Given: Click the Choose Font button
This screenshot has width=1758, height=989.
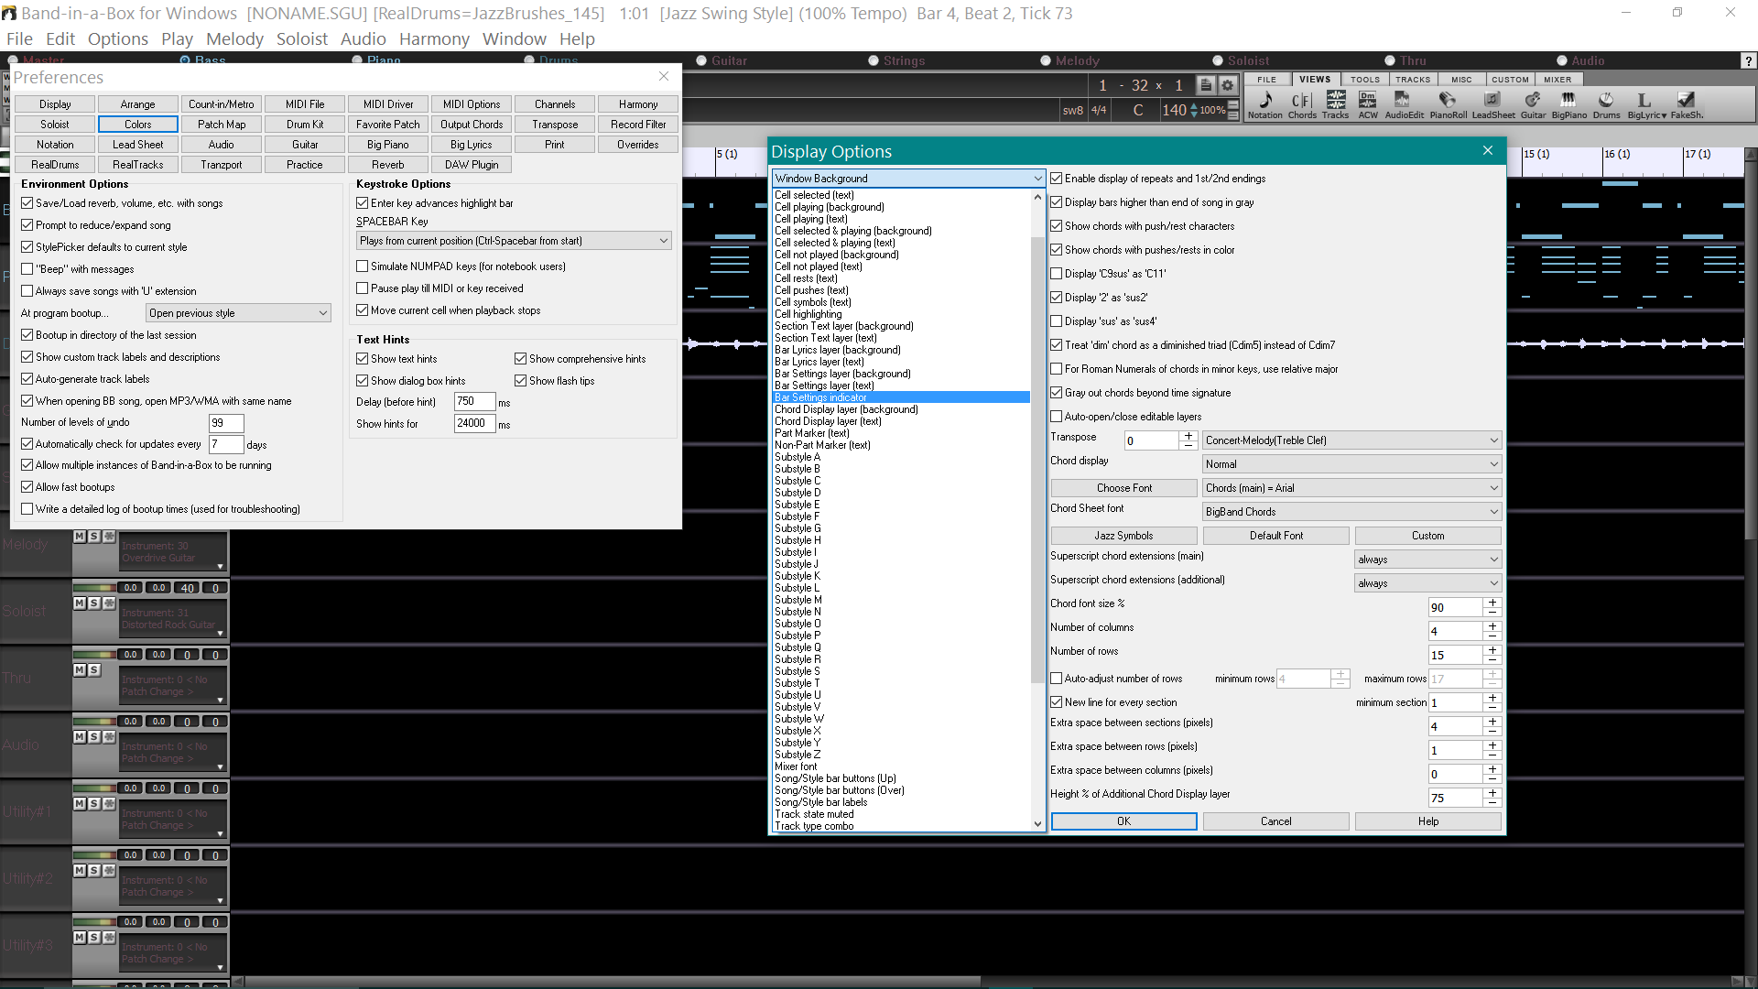Looking at the screenshot, I should 1124,486.
